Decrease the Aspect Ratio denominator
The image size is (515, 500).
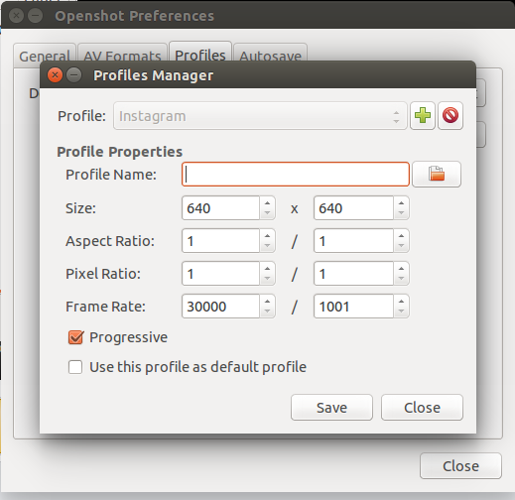point(401,246)
